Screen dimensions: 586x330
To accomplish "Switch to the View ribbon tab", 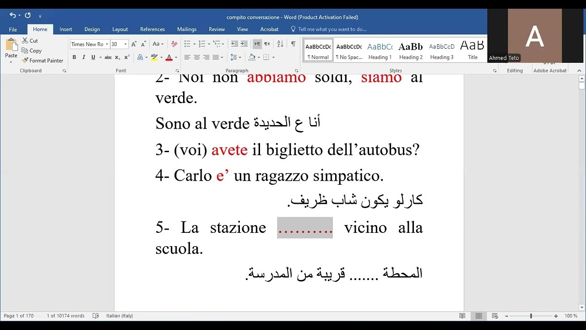I will 243,29.
